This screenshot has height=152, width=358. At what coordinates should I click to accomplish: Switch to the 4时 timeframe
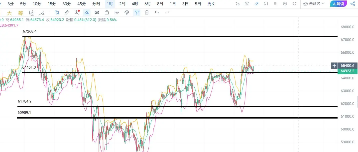click(135, 4)
